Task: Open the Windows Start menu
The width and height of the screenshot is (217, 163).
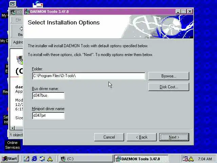Action: coord(9,159)
